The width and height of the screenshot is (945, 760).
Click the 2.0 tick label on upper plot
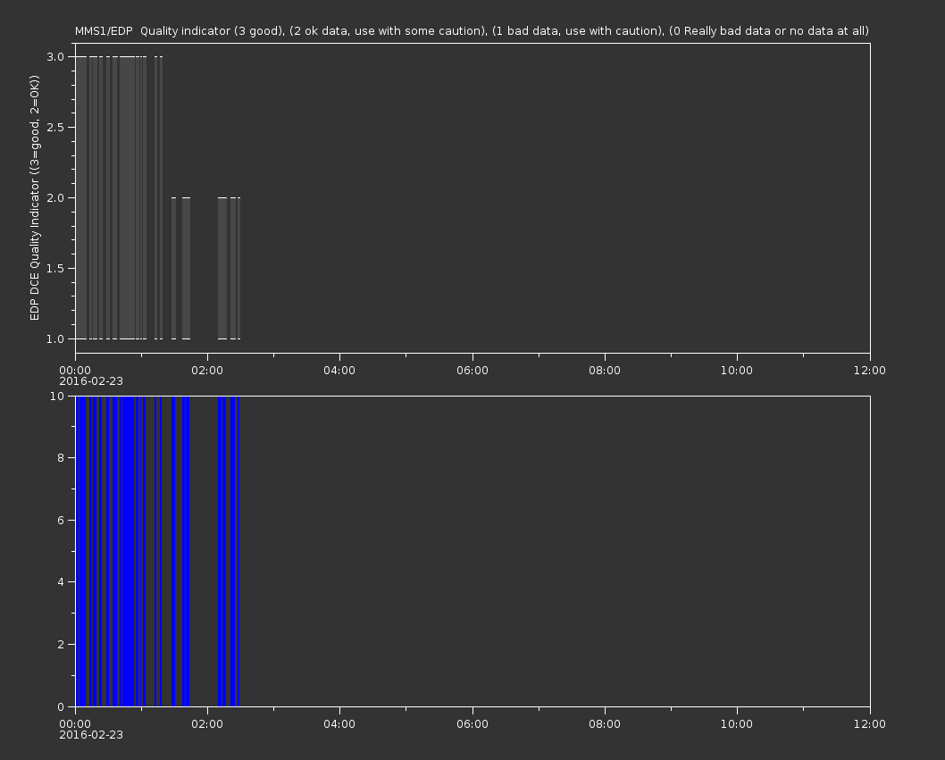pyautogui.click(x=55, y=197)
